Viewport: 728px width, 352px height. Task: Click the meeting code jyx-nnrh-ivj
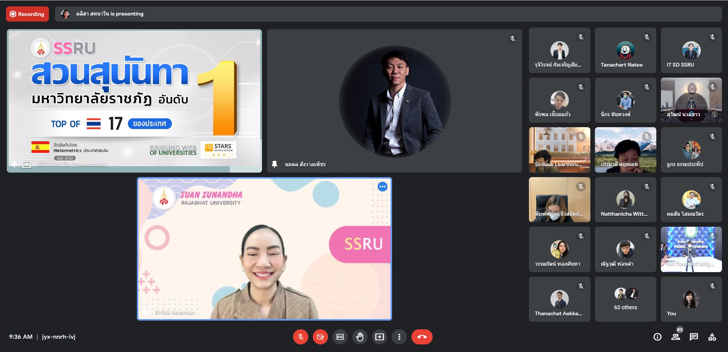(x=59, y=337)
